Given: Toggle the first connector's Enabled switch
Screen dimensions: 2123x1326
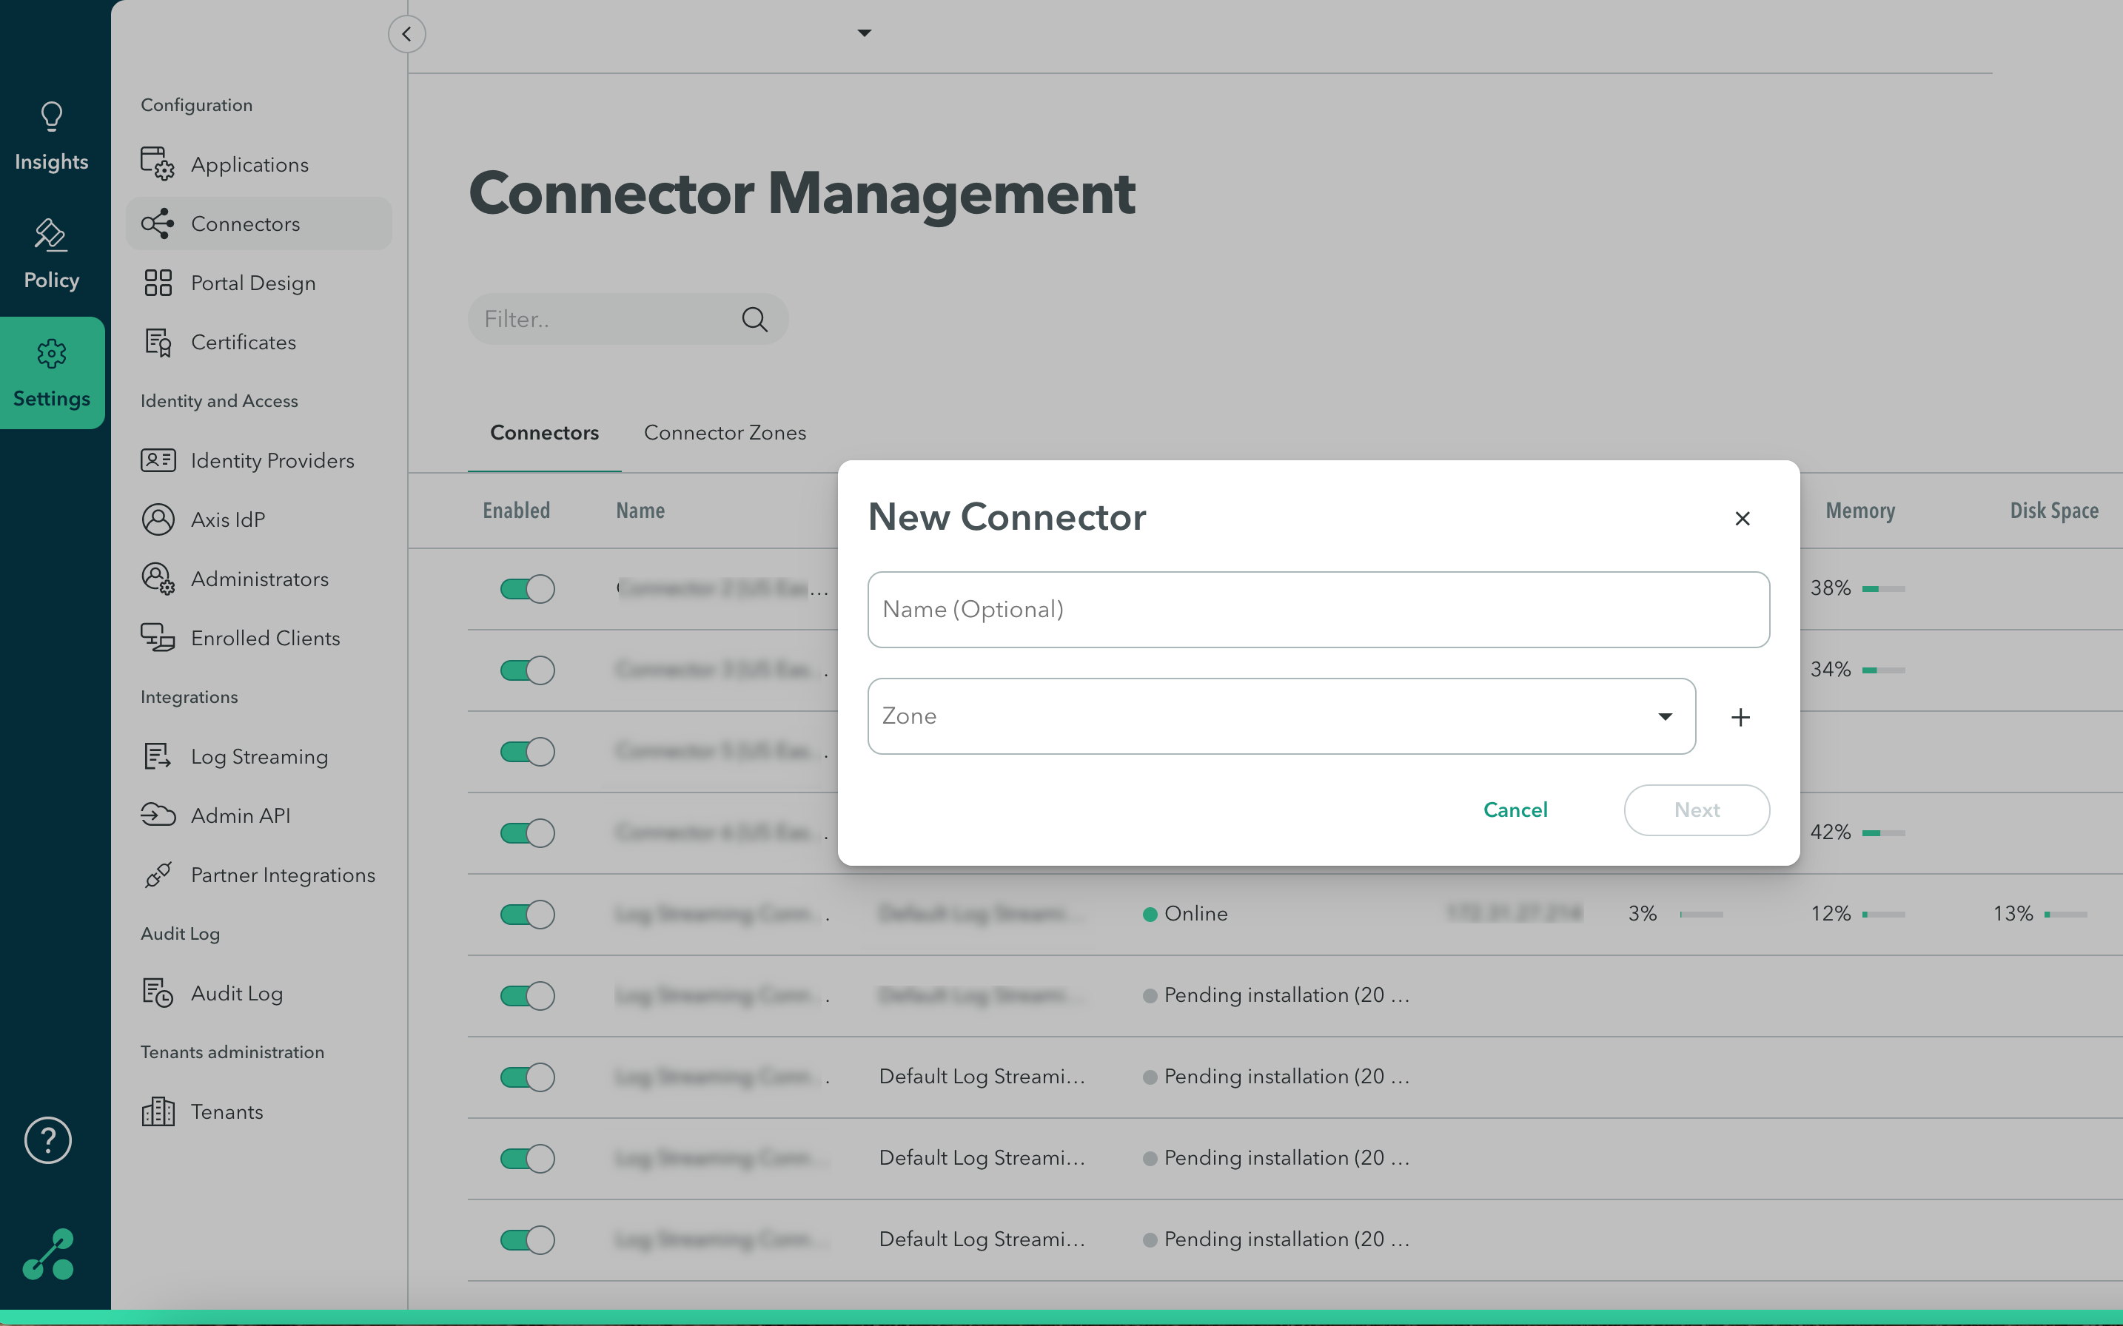Looking at the screenshot, I should tap(527, 588).
